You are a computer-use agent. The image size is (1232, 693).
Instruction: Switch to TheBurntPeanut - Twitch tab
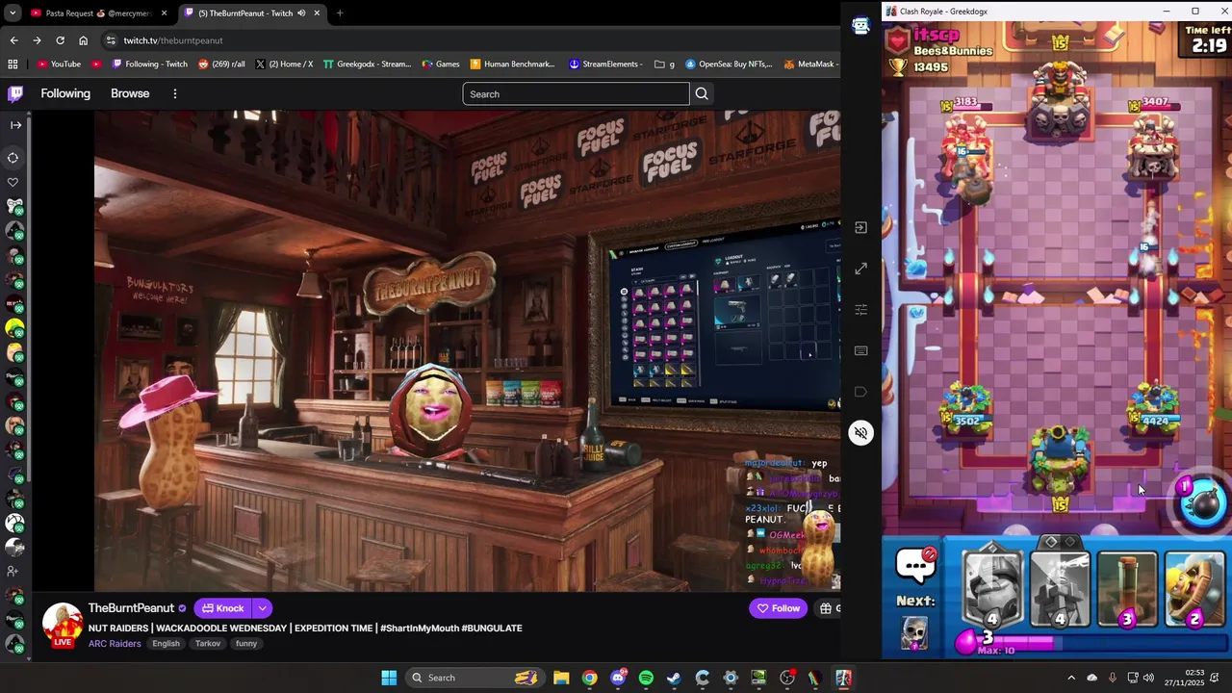(x=245, y=13)
